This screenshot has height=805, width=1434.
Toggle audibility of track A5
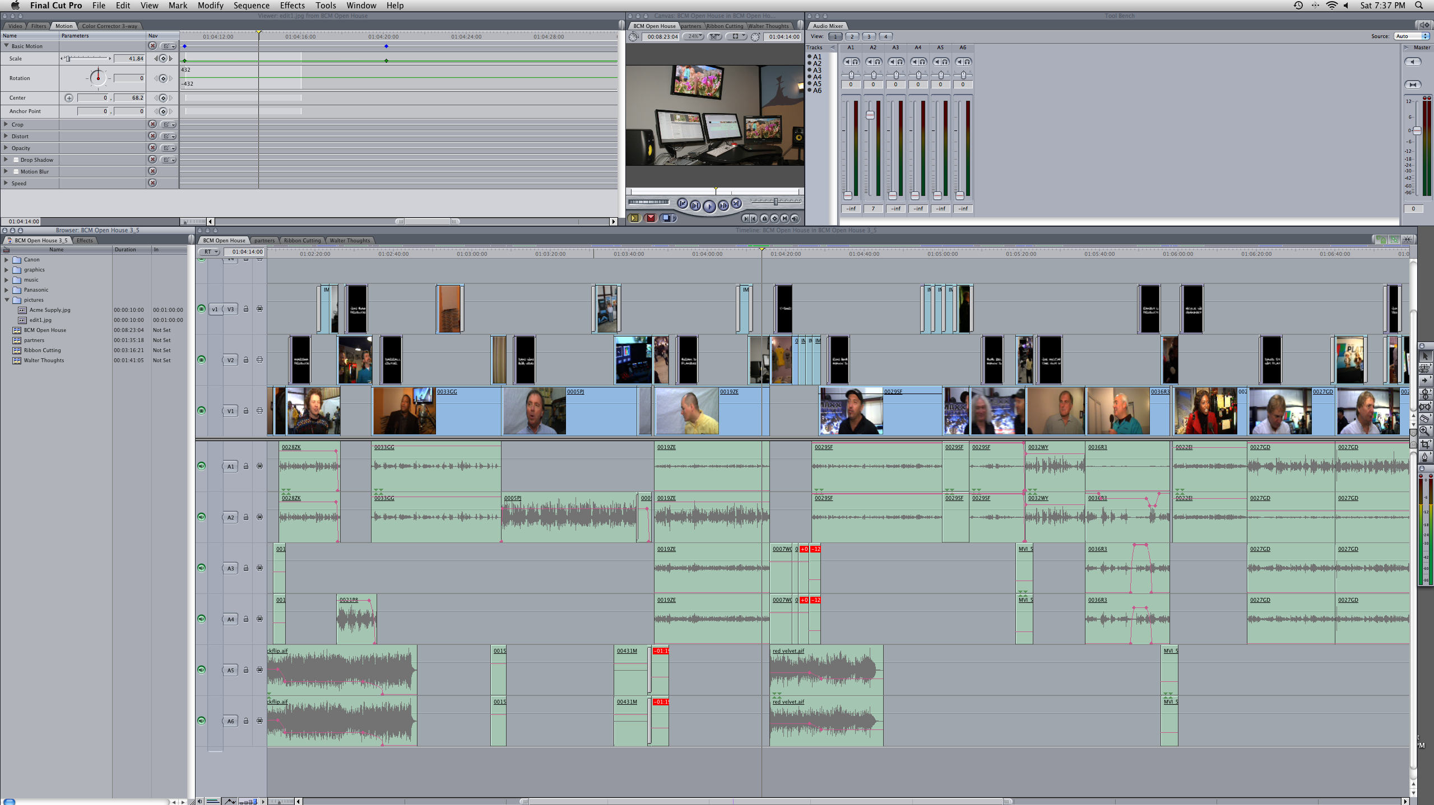pyautogui.click(x=201, y=670)
